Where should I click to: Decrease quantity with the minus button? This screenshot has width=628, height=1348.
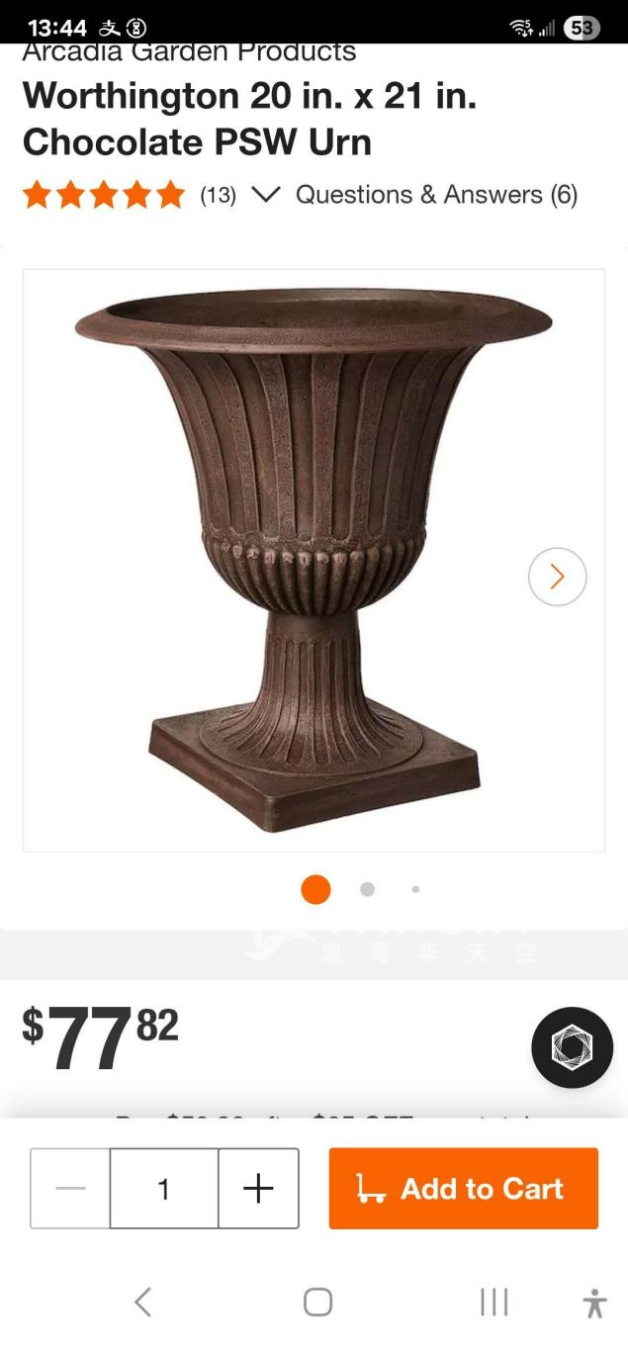click(x=70, y=1188)
